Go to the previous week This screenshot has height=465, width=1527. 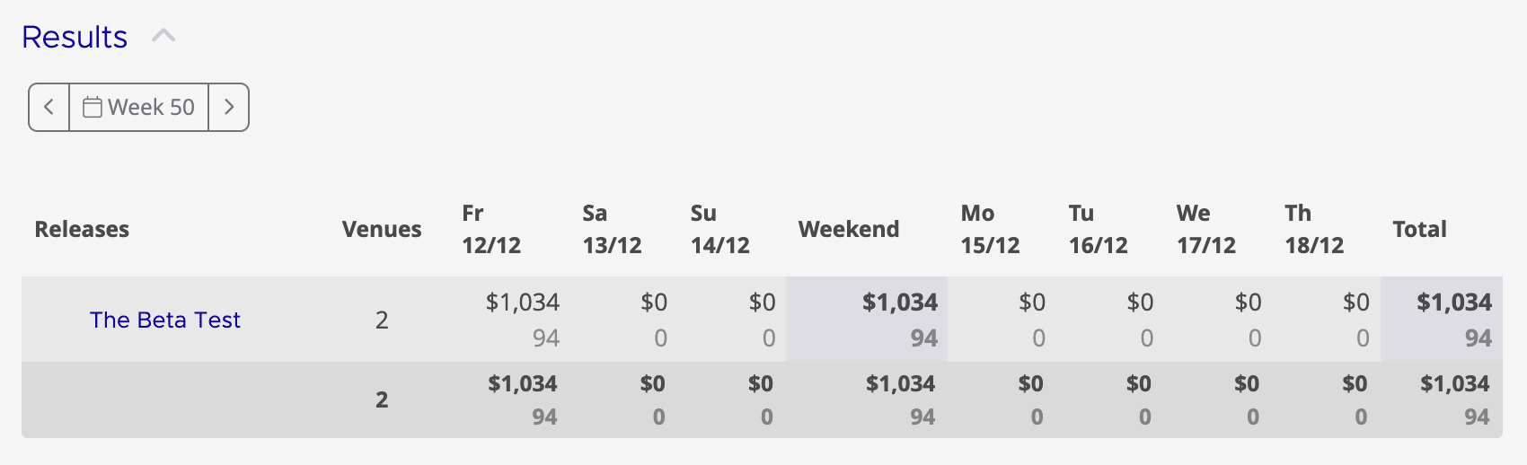49,108
